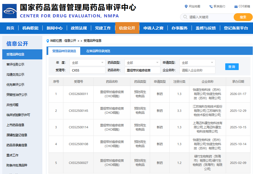Click cell CXSS2500145
253x174 pixels.
[79, 111]
